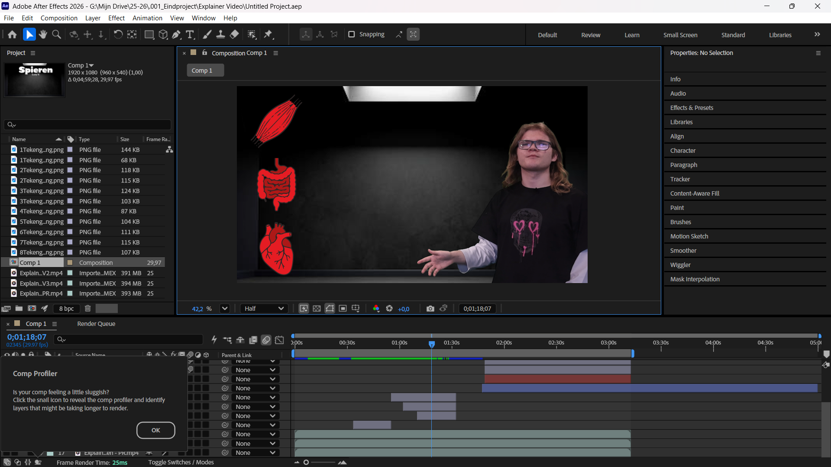Toggle the Transparency Grid
This screenshot has height=467, width=831.
[317, 309]
